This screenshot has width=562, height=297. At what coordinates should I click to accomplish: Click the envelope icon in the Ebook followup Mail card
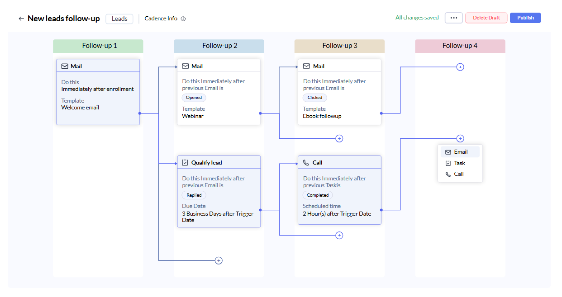point(306,66)
